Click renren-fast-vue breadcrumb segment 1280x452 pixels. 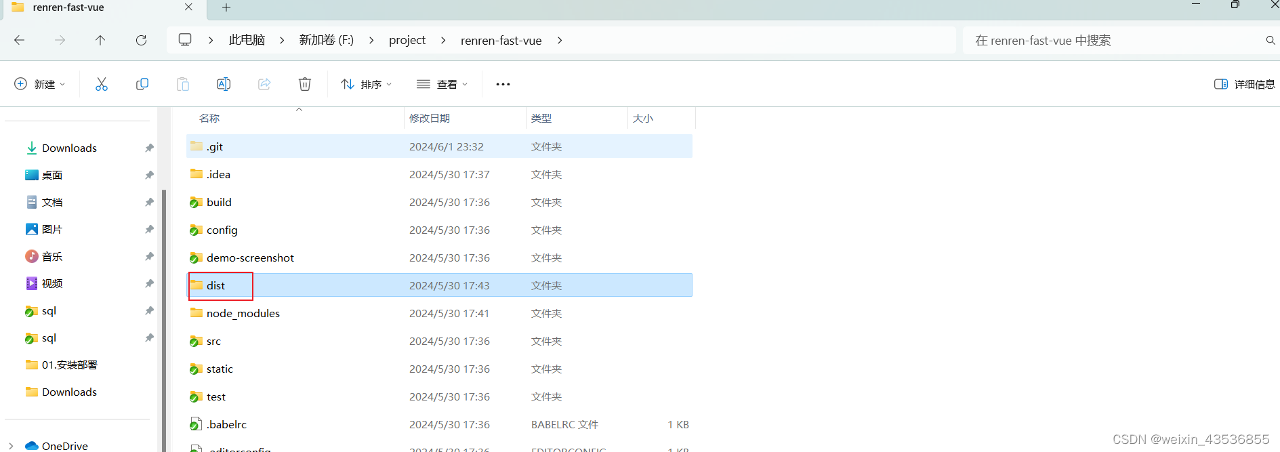coord(501,40)
